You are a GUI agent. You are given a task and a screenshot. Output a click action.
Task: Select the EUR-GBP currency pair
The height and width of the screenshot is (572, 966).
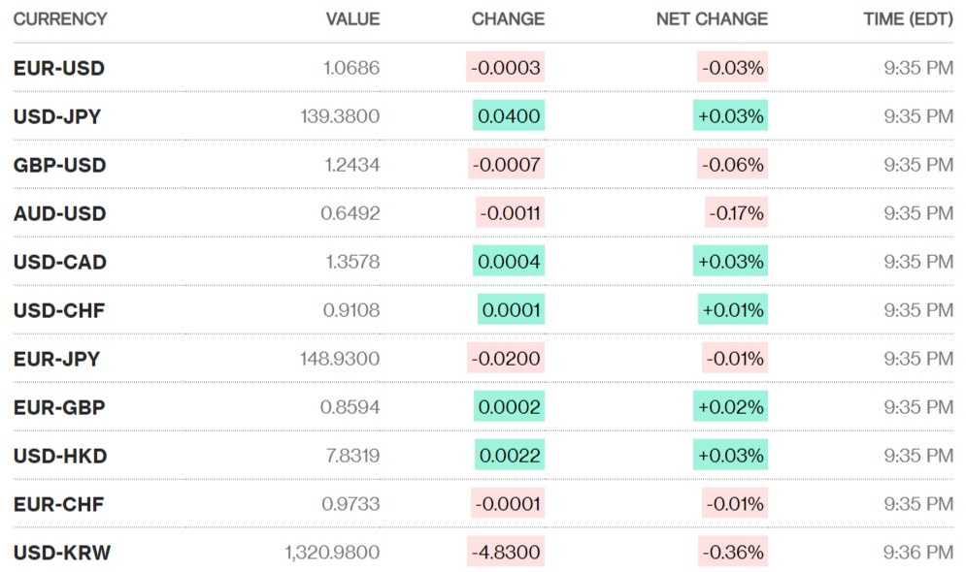pyautogui.click(x=59, y=407)
